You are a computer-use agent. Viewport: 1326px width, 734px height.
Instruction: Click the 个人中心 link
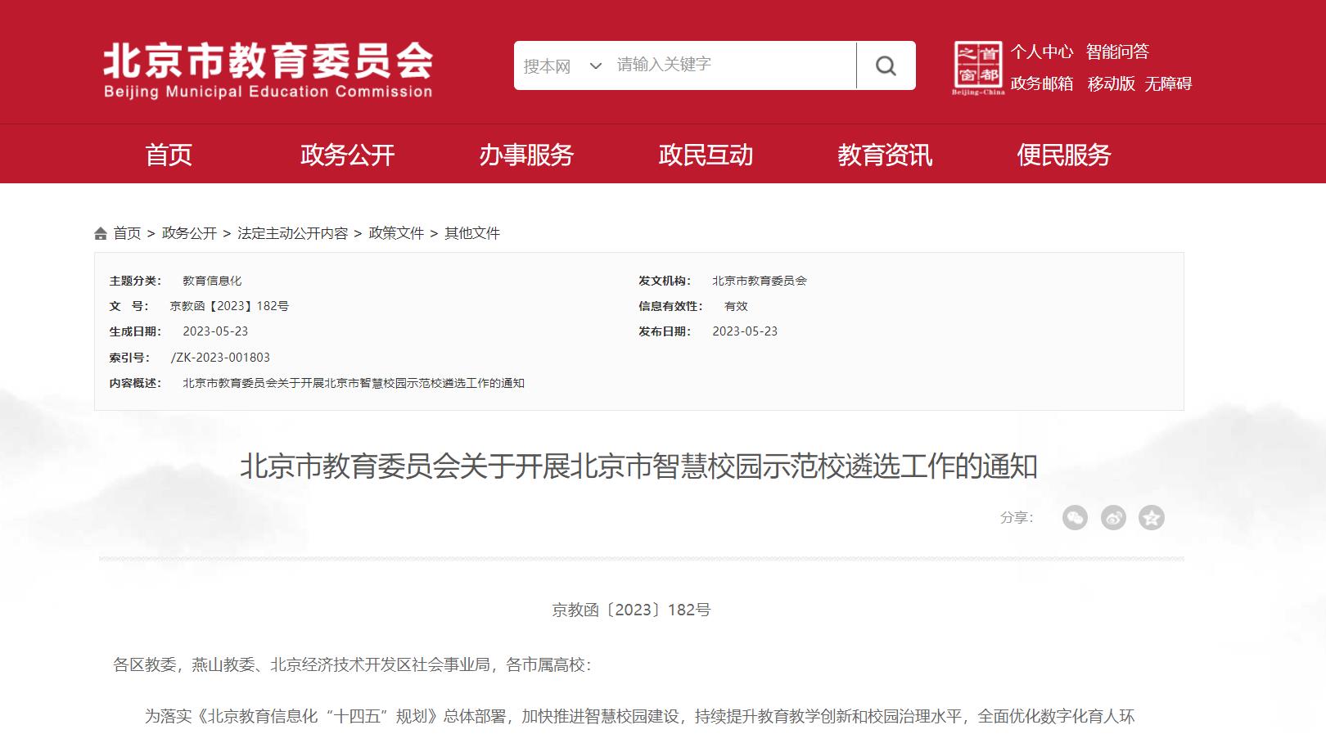pos(1041,52)
